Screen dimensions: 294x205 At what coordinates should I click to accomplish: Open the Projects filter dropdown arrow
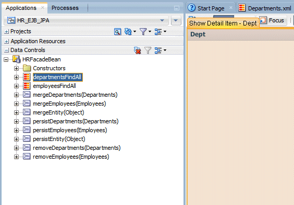coord(150,31)
